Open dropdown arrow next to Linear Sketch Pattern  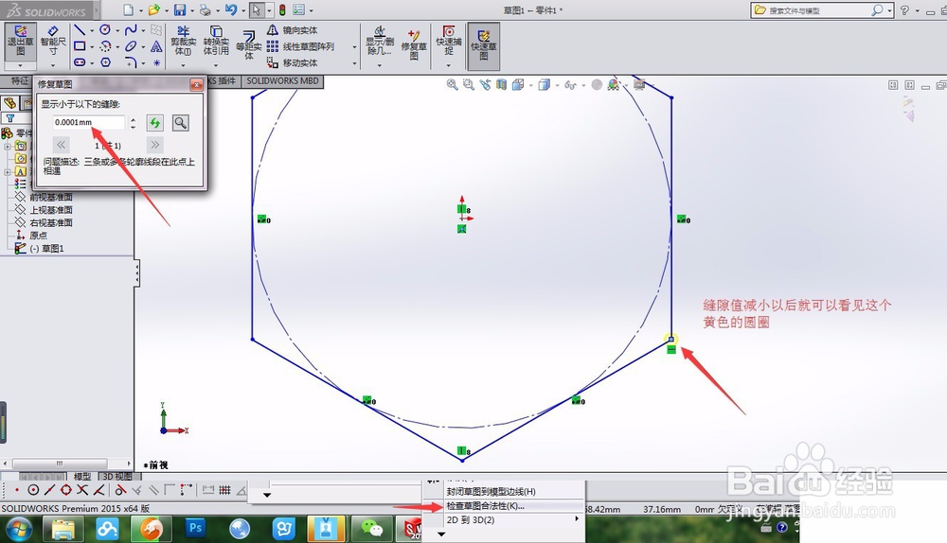click(x=354, y=47)
